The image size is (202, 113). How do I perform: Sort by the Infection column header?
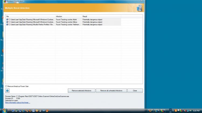coord(68,16)
